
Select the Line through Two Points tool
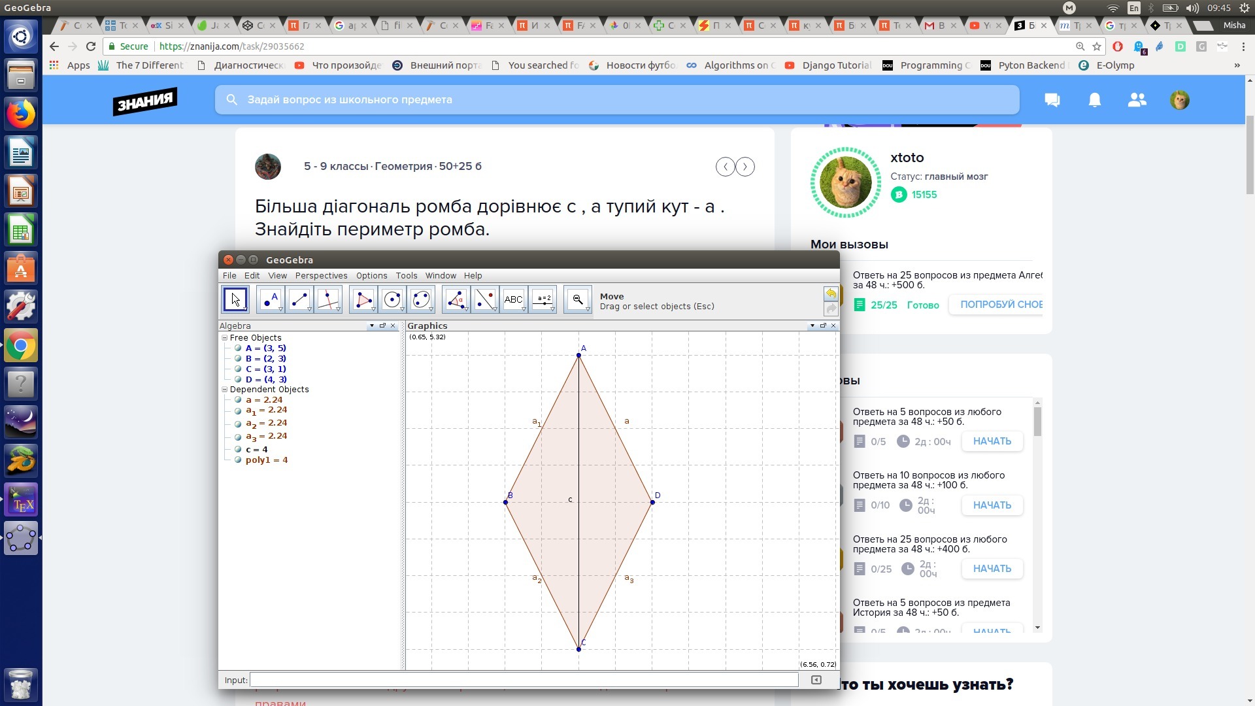click(299, 300)
